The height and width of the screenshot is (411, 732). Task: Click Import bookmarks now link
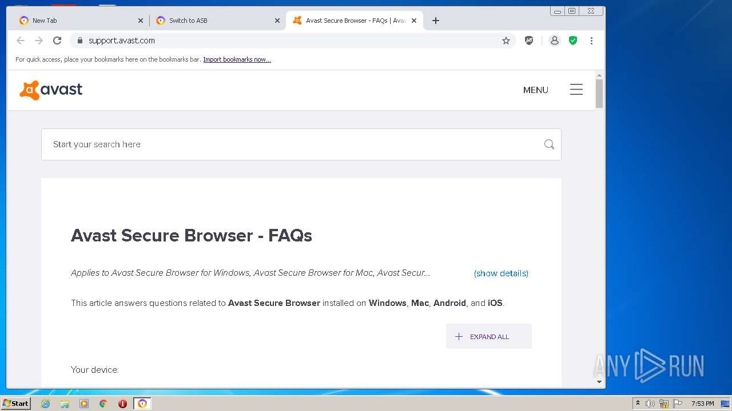click(x=237, y=59)
